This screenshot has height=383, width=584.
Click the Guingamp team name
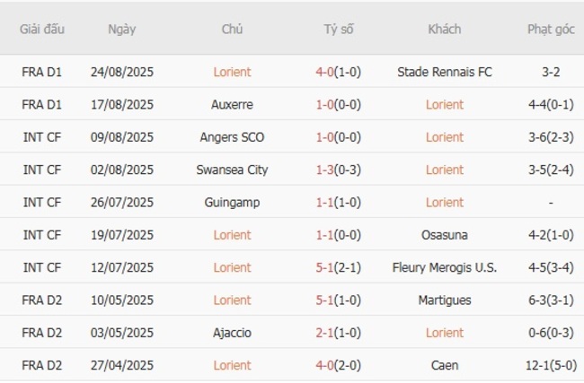pyautogui.click(x=233, y=203)
